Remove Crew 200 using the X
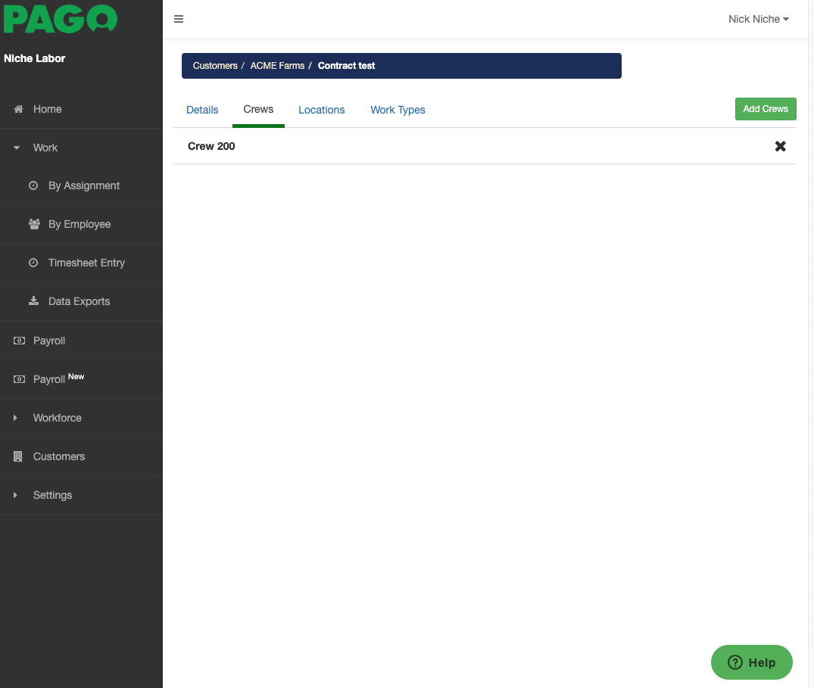The width and height of the screenshot is (814, 688). (x=780, y=146)
